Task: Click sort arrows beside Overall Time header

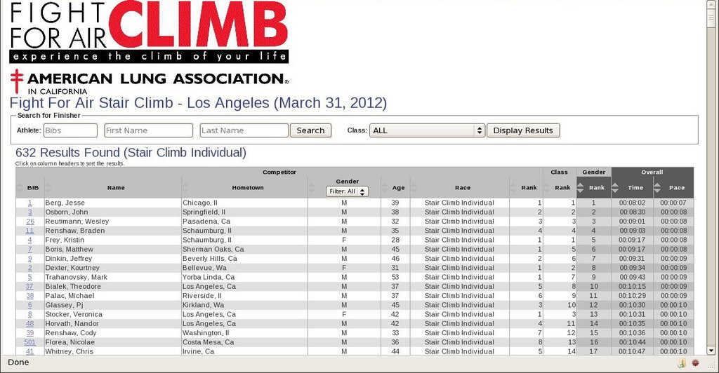Action: click(x=615, y=188)
